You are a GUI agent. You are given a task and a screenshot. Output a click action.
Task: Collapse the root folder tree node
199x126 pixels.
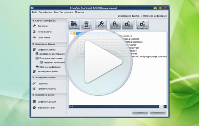pos(71,33)
